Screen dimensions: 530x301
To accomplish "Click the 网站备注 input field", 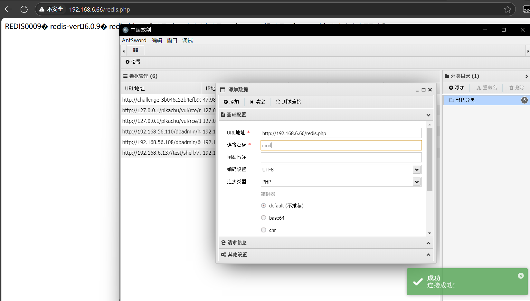I will coord(341,157).
